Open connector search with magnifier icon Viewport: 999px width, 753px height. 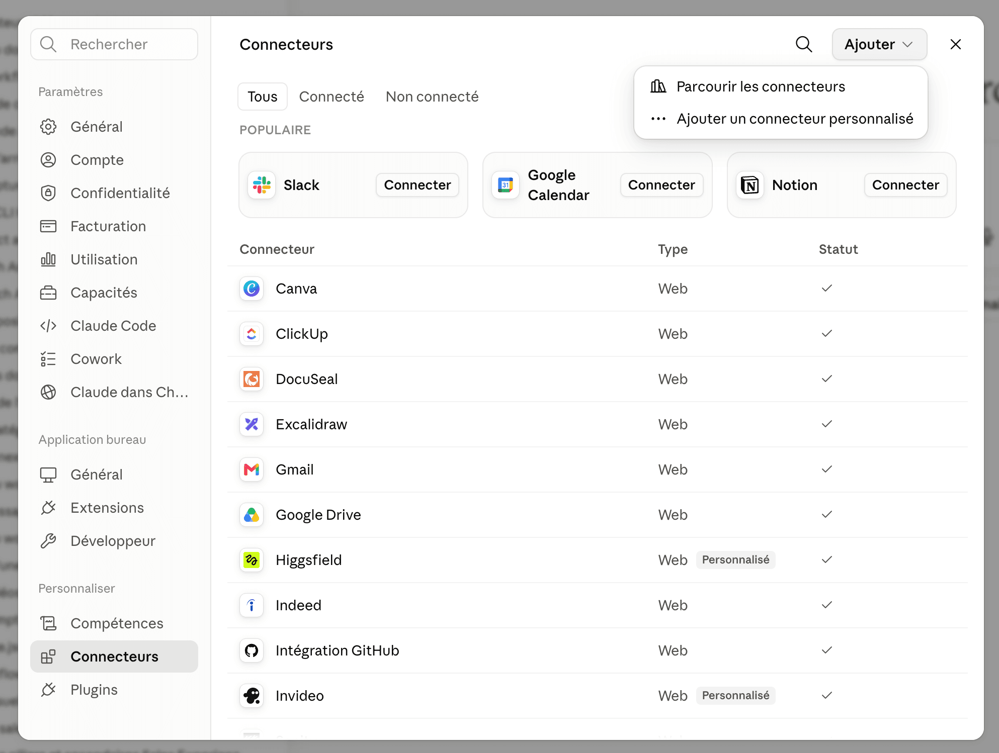(x=804, y=44)
